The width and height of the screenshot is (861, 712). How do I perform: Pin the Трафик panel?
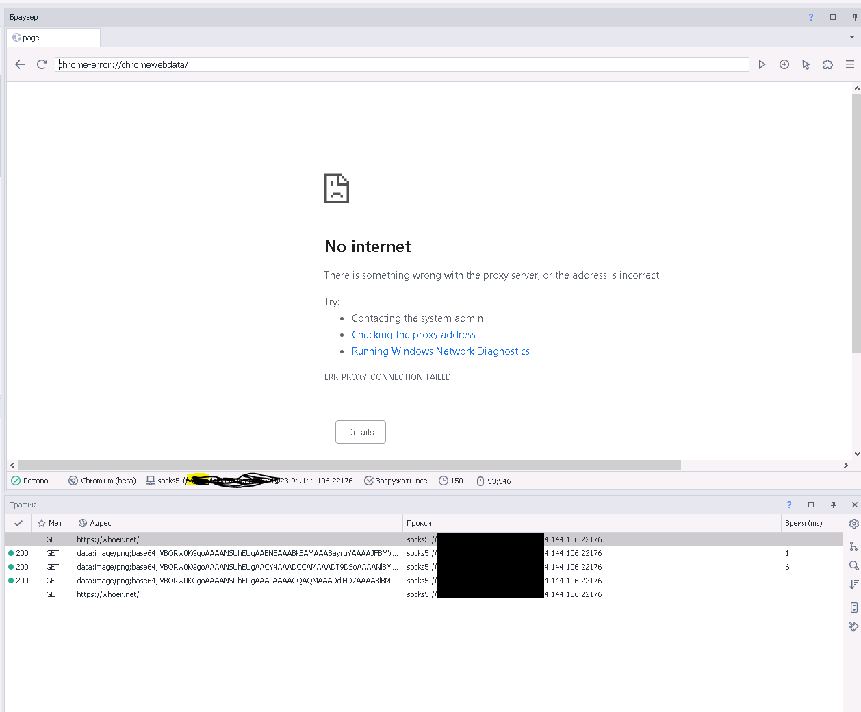[833, 505]
